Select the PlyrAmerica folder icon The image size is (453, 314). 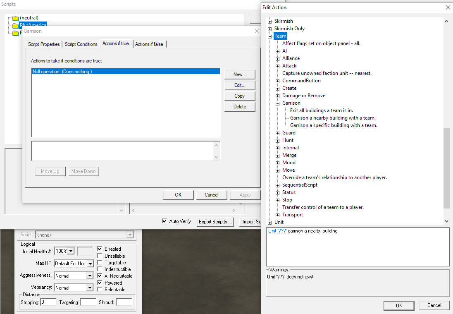pos(15,26)
